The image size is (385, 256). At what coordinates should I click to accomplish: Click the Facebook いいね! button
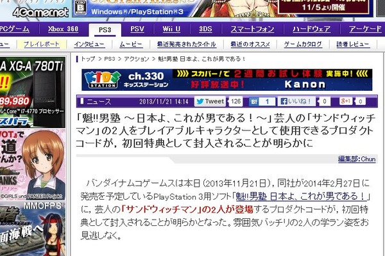coord(296,101)
